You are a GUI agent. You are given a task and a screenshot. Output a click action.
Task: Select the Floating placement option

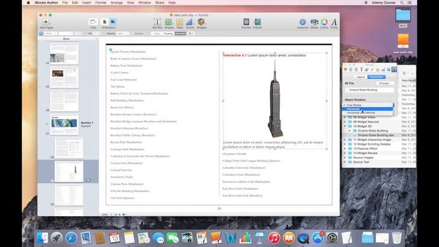pyautogui.click(x=168, y=34)
